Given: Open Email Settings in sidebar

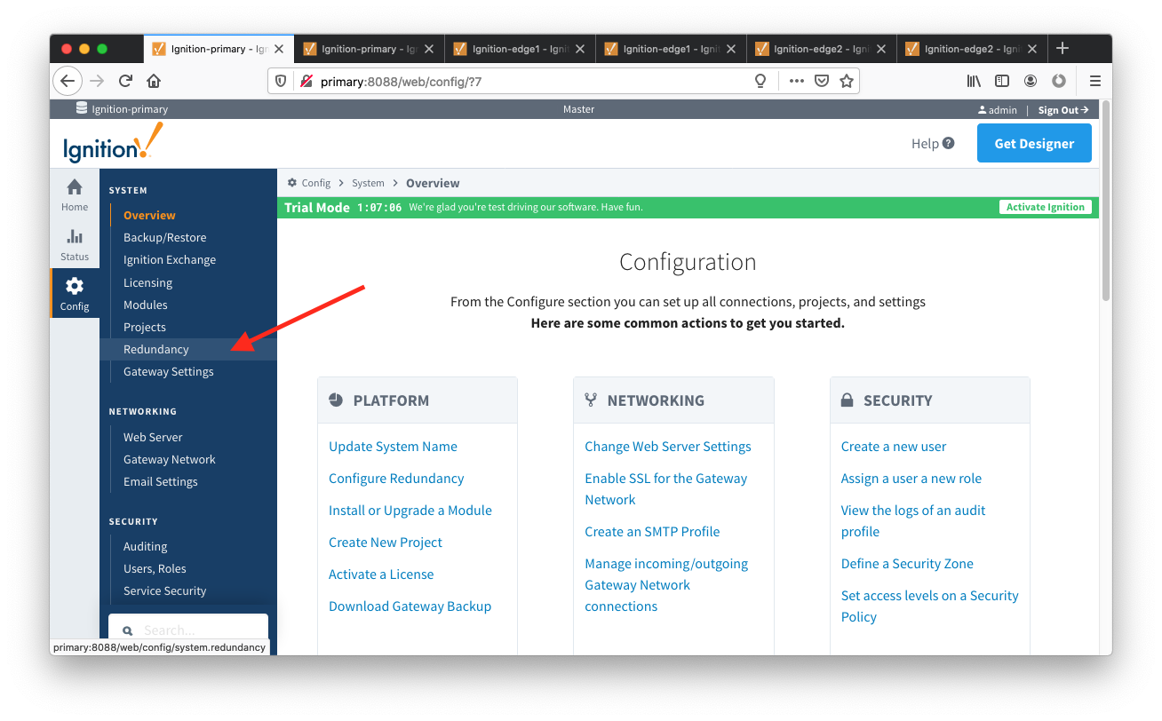Looking at the screenshot, I should [x=160, y=481].
